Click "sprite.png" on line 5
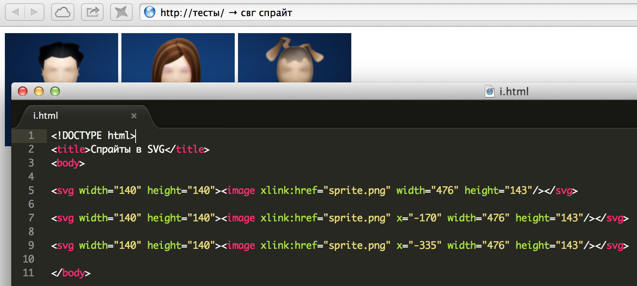The width and height of the screenshot is (637, 286). click(x=357, y=191)
